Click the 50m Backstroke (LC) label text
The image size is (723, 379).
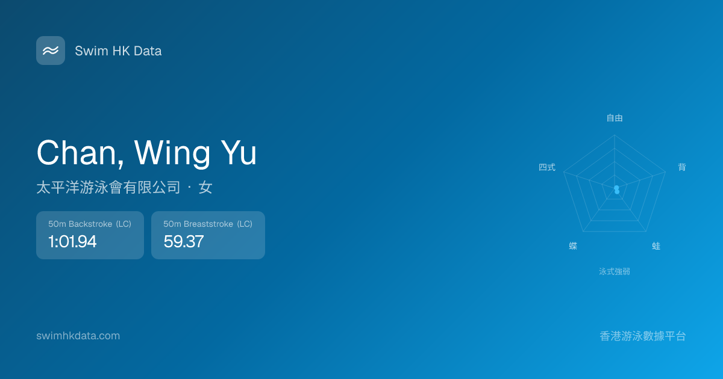pyautogui.click(x=90, y=224)
